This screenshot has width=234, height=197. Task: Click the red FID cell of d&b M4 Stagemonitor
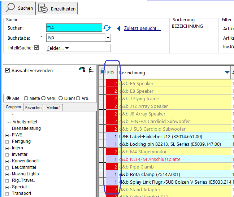click(112, 152)
